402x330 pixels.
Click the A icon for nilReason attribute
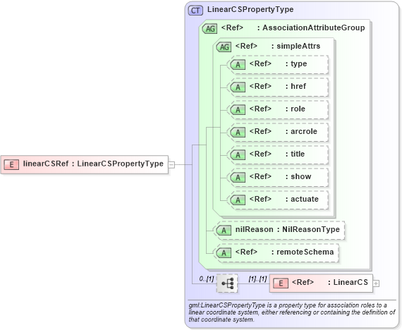[224, 231]
